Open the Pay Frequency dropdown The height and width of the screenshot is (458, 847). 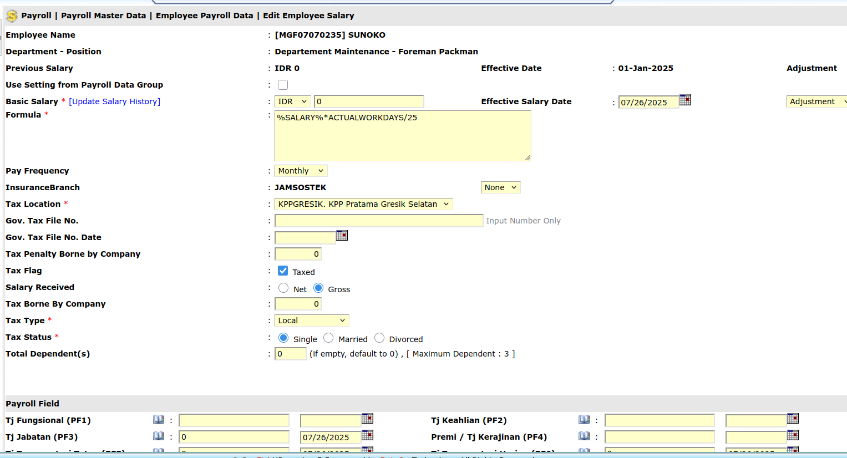301,171
